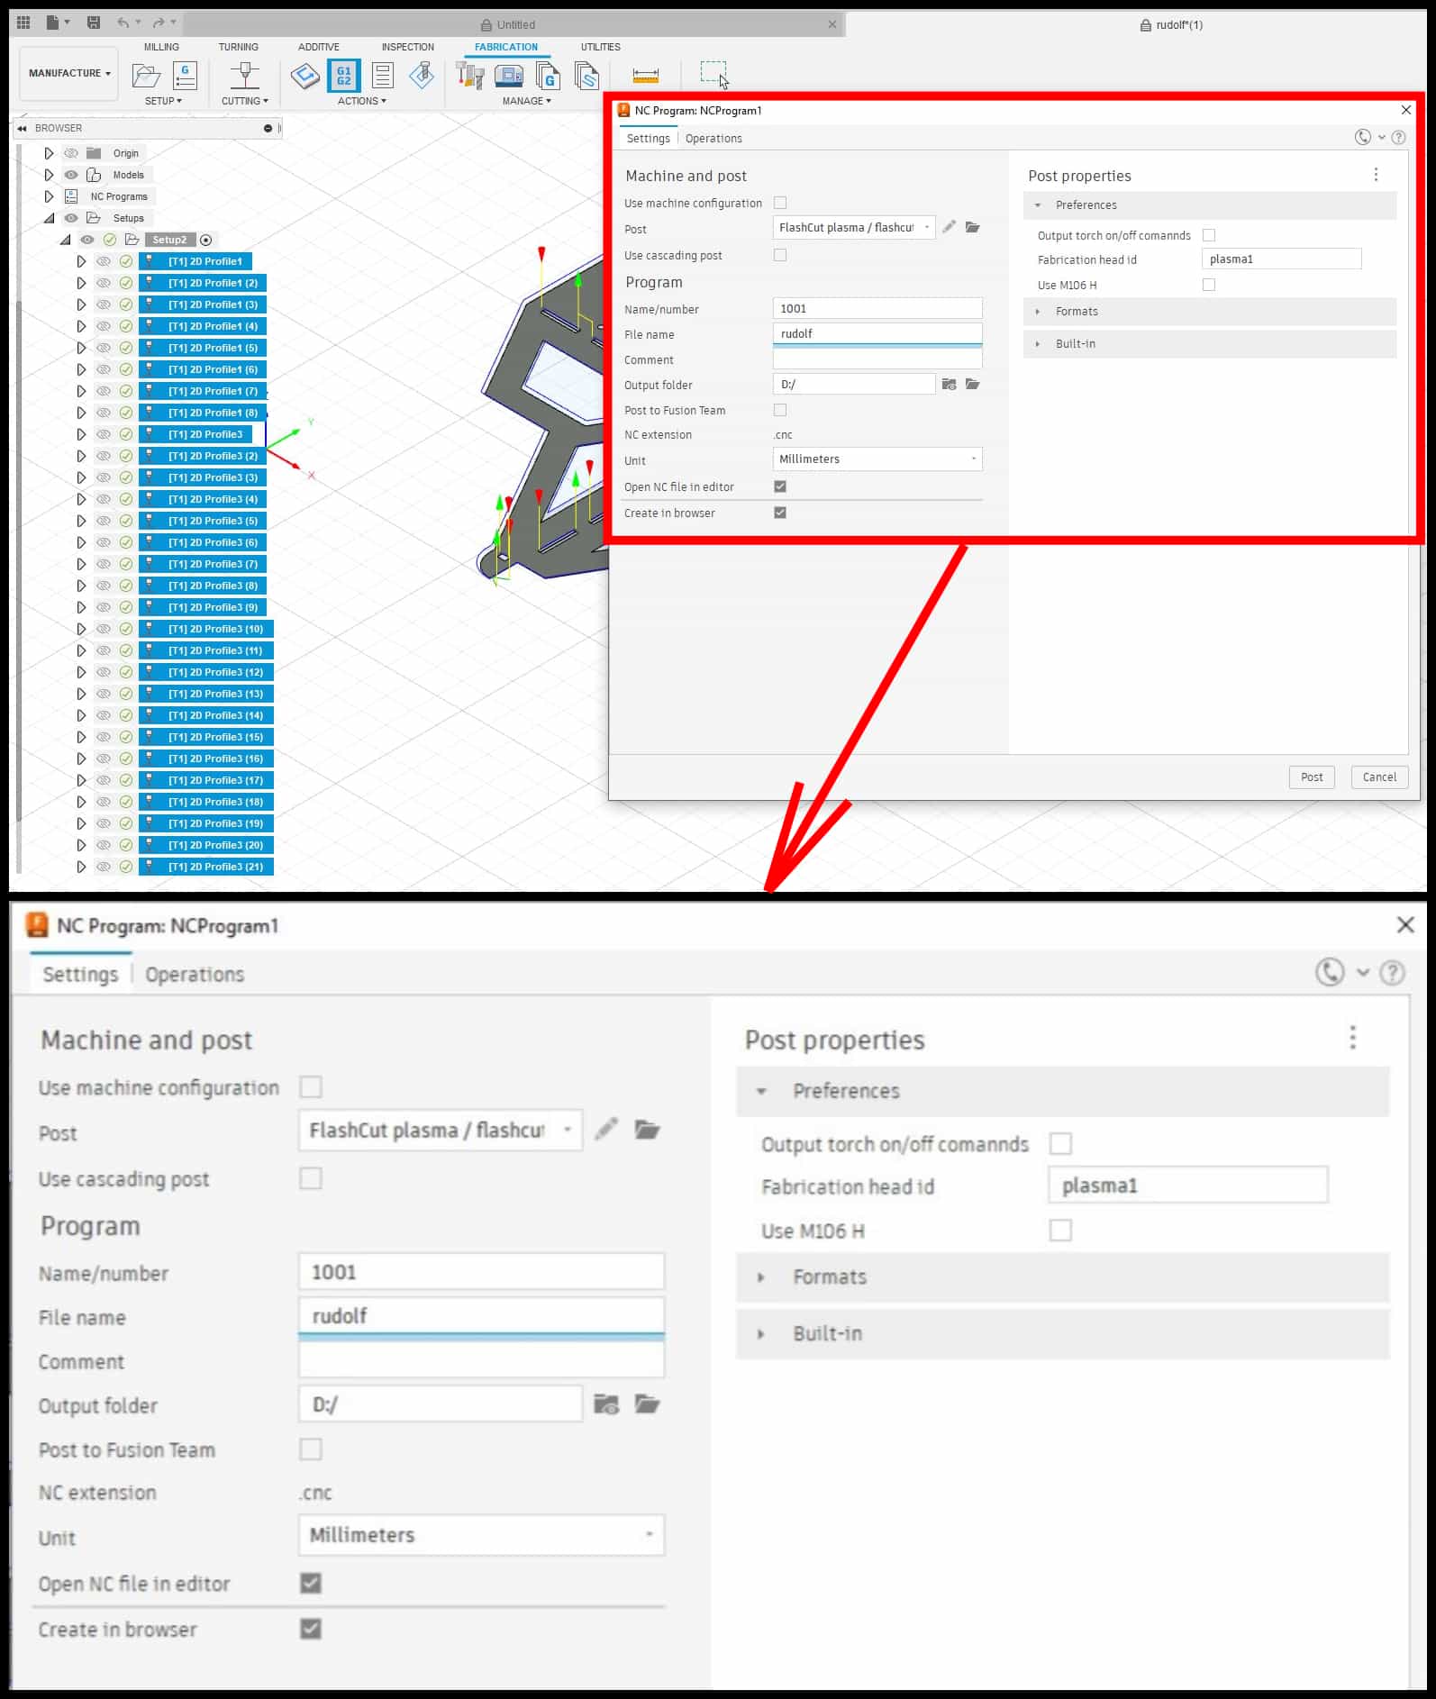Collapse the Browser panel arrows icon
1436x1699 pixels.
[x=22, y=128]
